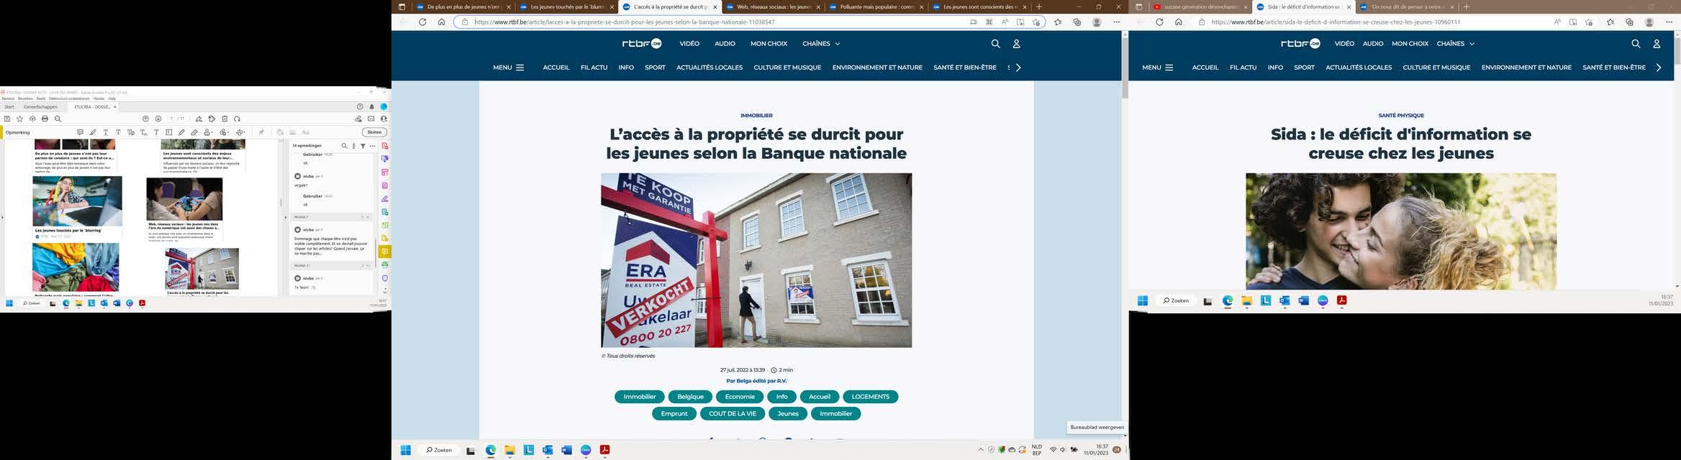Open the MENU hamburger on the Sida article page
1681x460 pixels.
click(x=1157, y=68)
